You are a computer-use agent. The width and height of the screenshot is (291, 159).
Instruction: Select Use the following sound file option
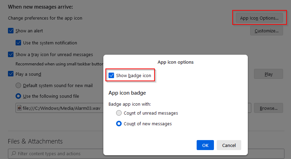click(18, 96)
